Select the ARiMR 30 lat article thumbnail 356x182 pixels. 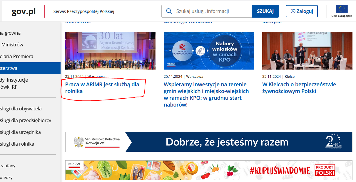[110, 50]
